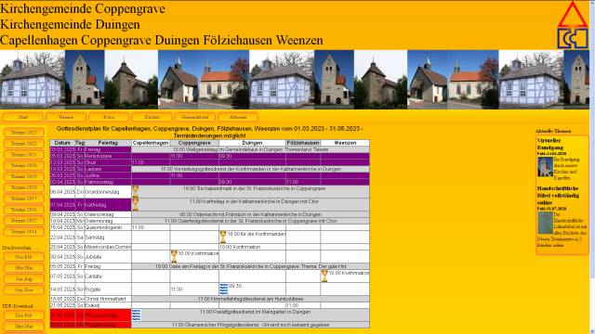
Task: Click the Duingen column header
Action: point(252,143)
